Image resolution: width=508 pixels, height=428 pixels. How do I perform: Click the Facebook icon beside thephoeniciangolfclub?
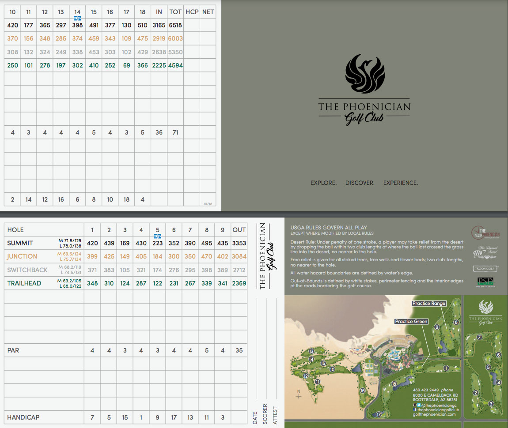(x=415, y=409)
